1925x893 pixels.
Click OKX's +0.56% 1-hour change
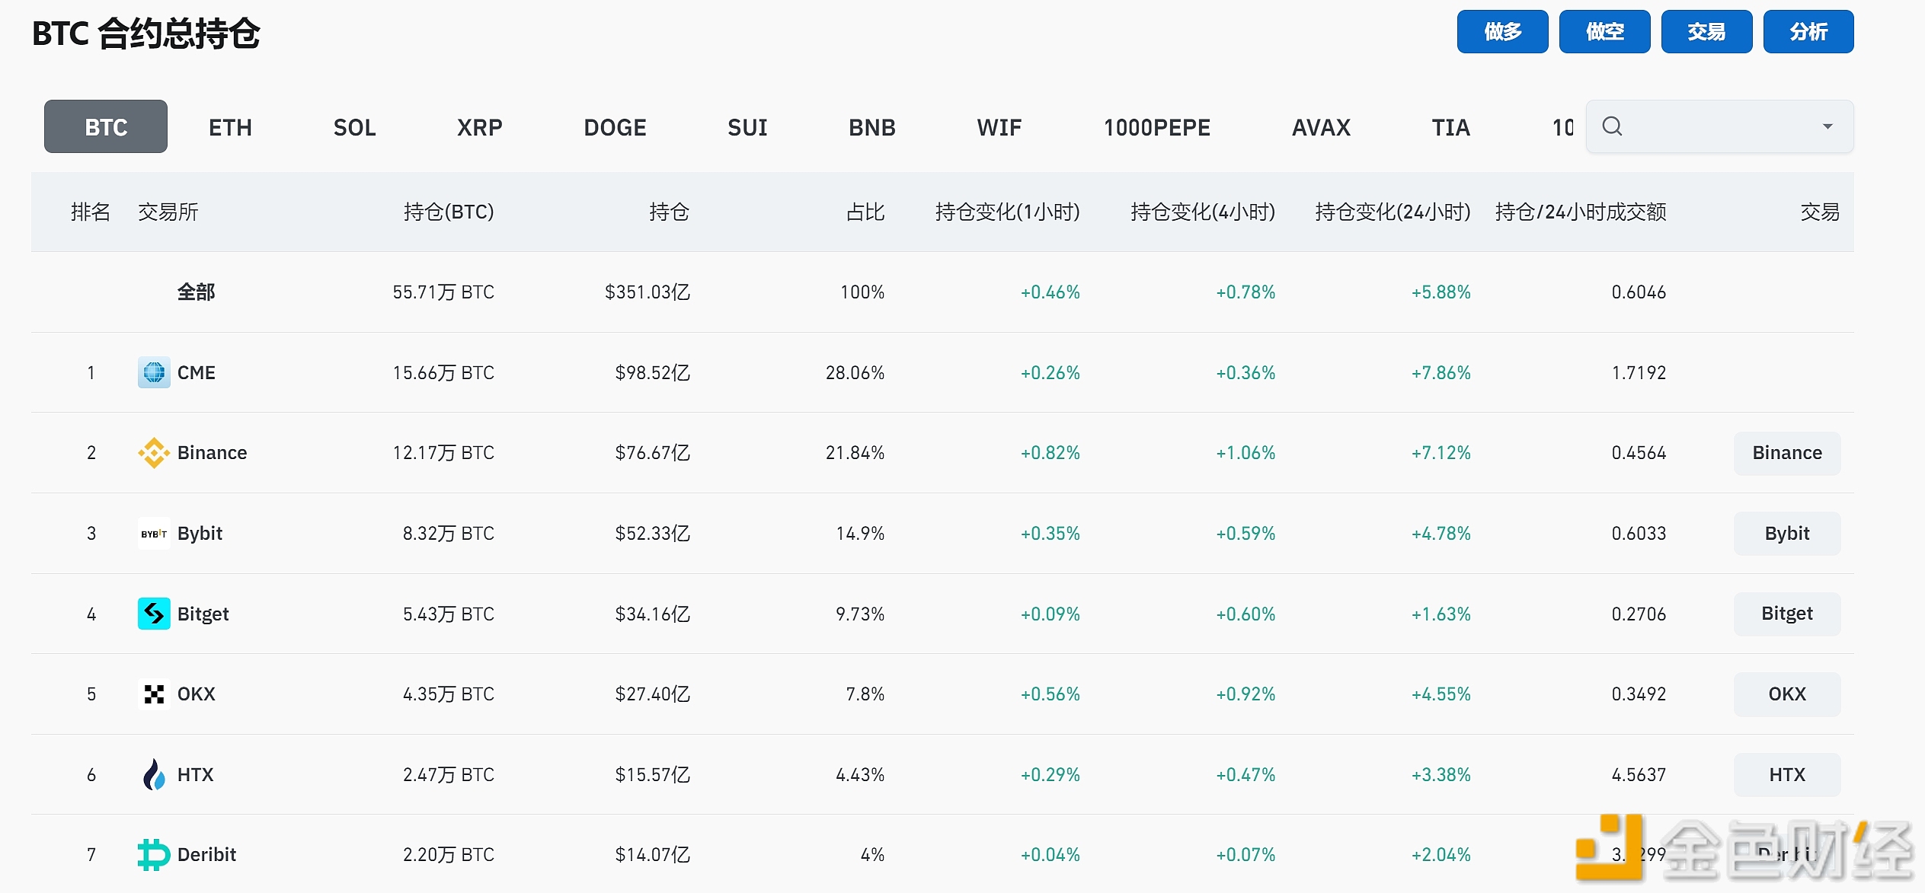point(1050,694)
